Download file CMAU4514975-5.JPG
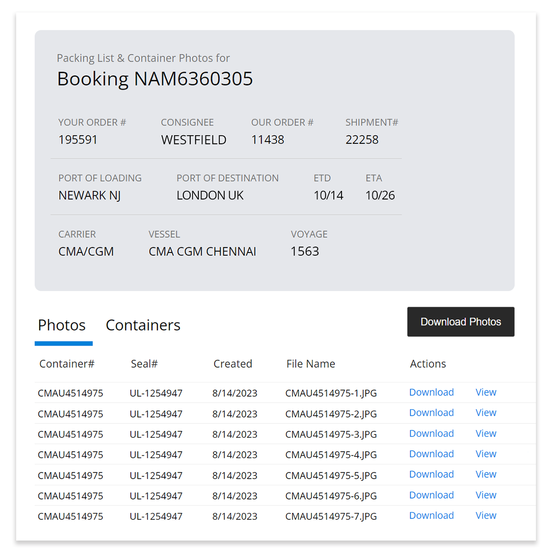Screen dimensions: 553x553 coord(431,474)
